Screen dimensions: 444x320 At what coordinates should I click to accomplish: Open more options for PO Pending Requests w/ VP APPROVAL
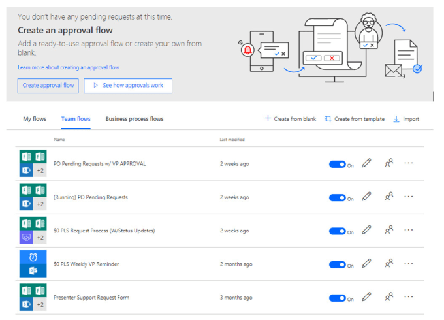409,163
